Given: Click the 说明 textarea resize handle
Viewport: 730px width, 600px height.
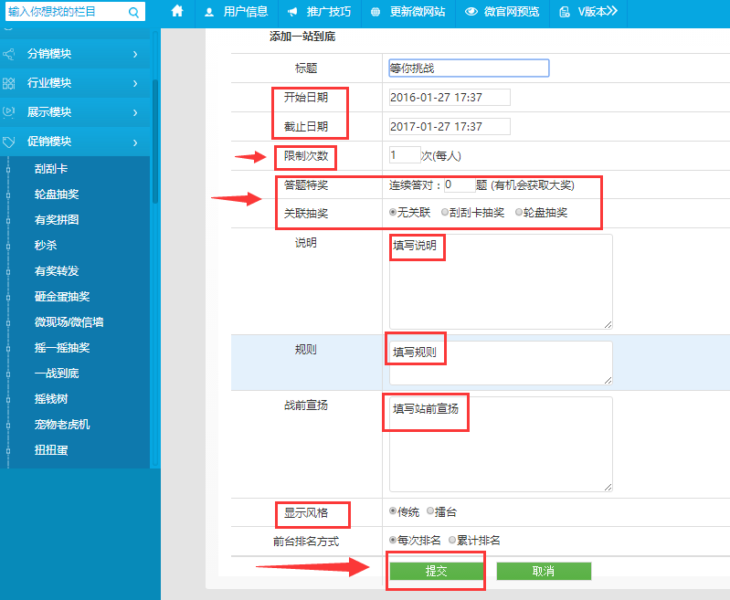Looking at the screenshot, I should point(608,324).
